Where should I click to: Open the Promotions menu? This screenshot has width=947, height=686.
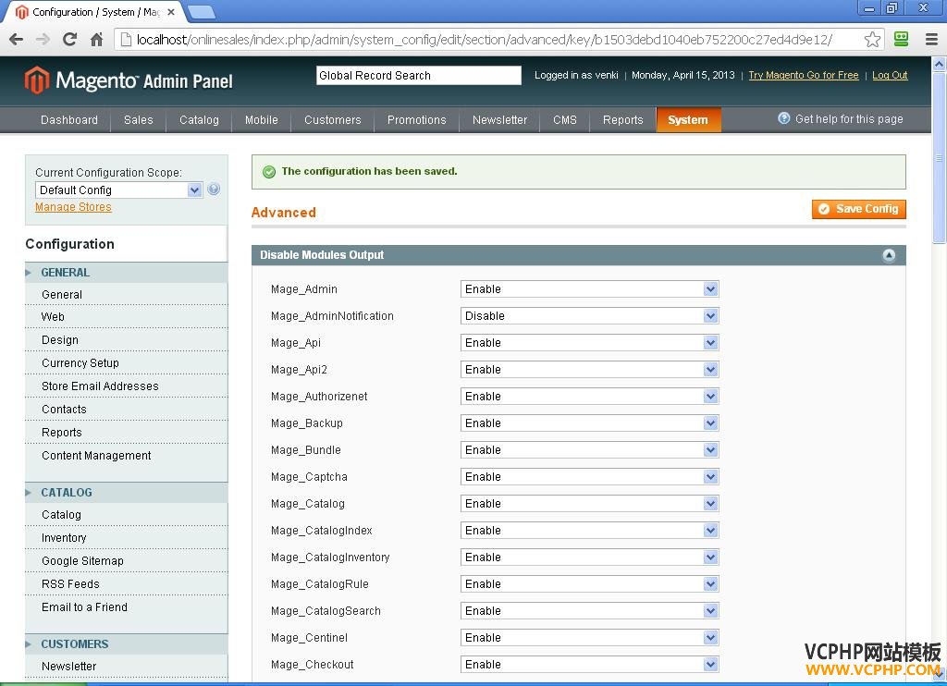tap(417, 119)
